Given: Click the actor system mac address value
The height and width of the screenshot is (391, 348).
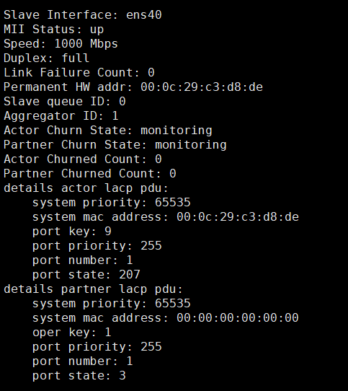Looking at the screenshot, I should click(x=238, y=217).
